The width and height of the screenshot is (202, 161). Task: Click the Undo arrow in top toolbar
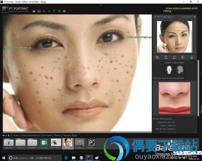coord(44,11)
